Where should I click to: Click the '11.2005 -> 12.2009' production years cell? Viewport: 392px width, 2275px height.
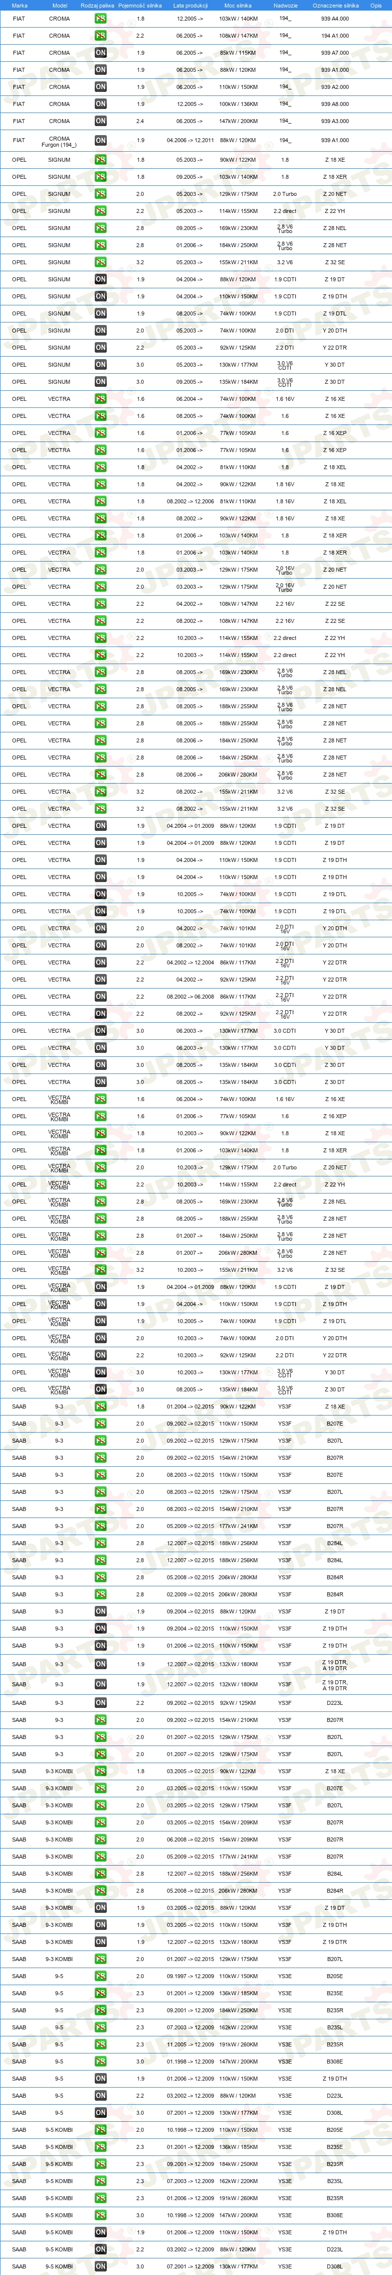[x=190, y=2044]
